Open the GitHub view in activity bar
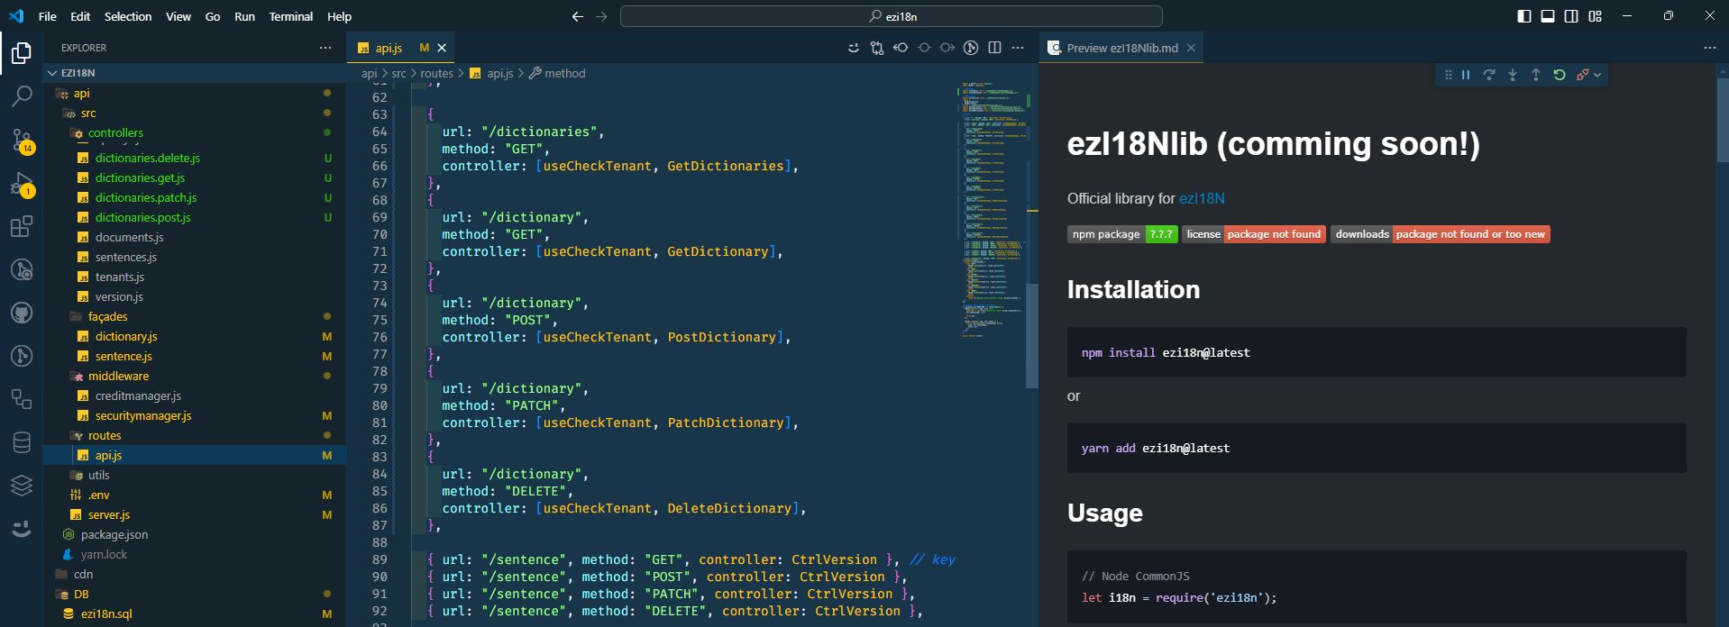The image size is (1729, 627). coord(22,313)
